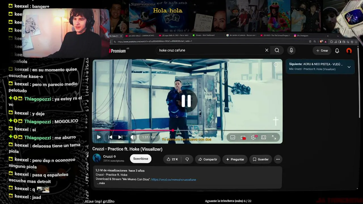Click the '235 K suscriptores' count
The width and height of the screenshot is (363, 204).
point(114,161)
